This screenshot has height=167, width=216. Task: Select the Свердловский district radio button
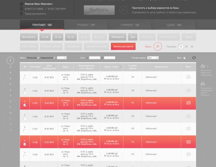tap(54, 58)
